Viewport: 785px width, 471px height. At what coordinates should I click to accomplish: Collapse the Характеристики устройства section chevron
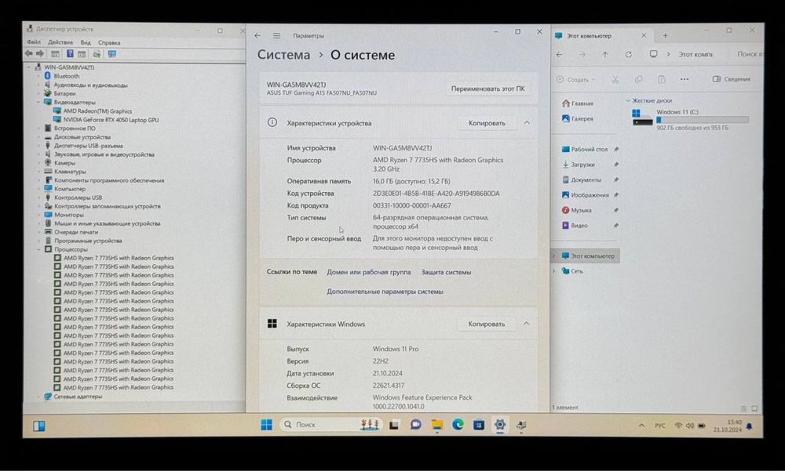point(527,123)
